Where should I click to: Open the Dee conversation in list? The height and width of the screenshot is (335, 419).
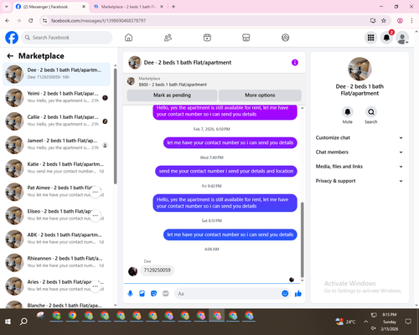click(56, 74)
